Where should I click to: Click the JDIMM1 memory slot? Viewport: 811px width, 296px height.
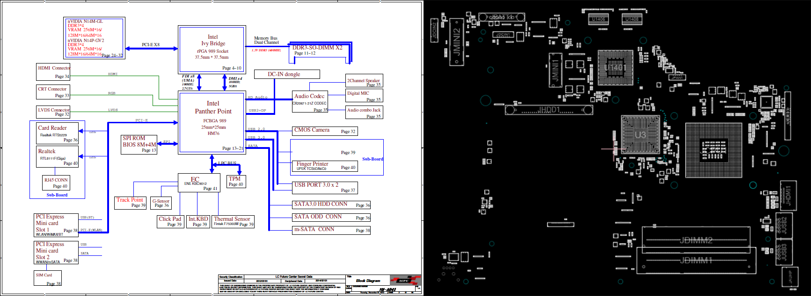click(696, 261)
